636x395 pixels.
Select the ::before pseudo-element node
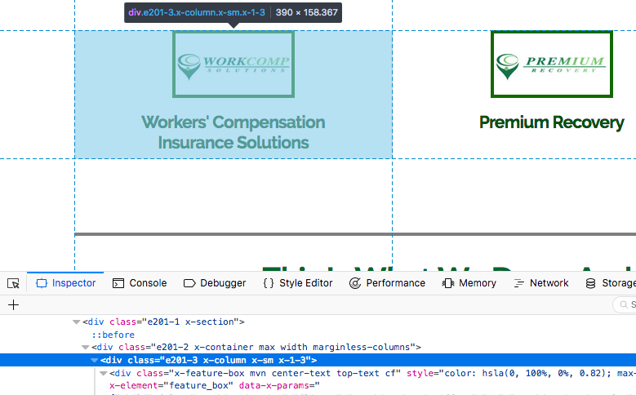click(x=113, y=335)
